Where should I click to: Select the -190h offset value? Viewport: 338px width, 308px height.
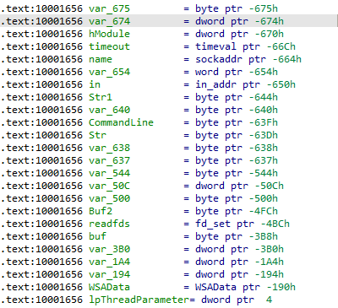coord(281,287)
